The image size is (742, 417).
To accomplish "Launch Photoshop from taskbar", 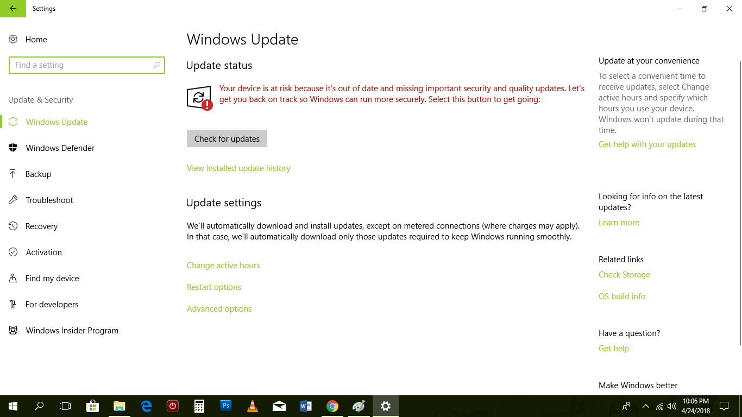I will coord(226,406).
